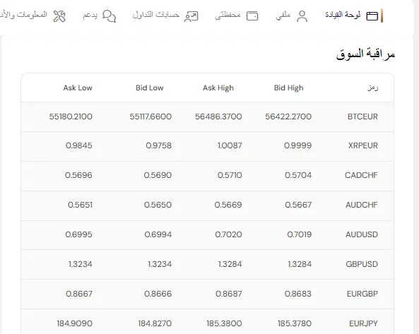Image resolution: width=419 pixels, height=334 pixels.
Task: Click the trading accounts icon
Action: click(191, 16)
